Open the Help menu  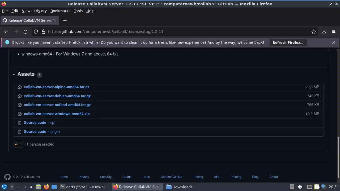(x=90, y=11)
